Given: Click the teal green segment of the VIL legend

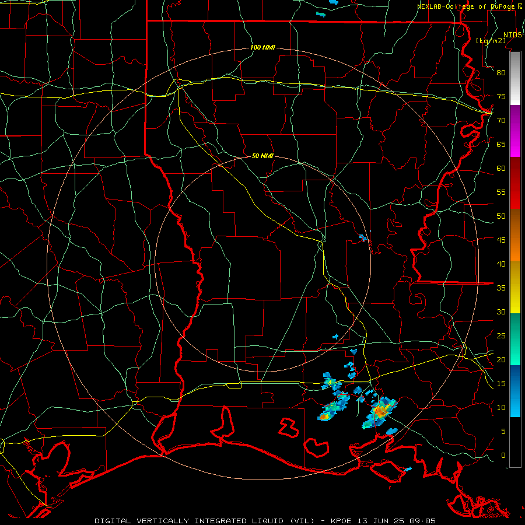Looking at the screenshot, I should point(515,339).
